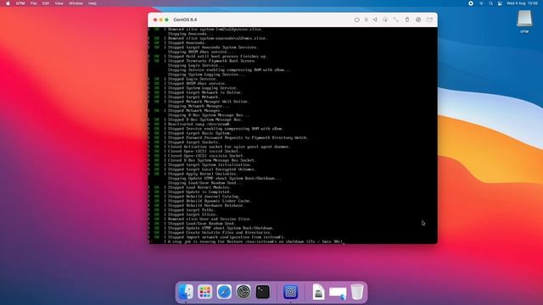This screenshot has height=305, width=543.
Task: Open the Trash from the Dock
Action: 357,291
